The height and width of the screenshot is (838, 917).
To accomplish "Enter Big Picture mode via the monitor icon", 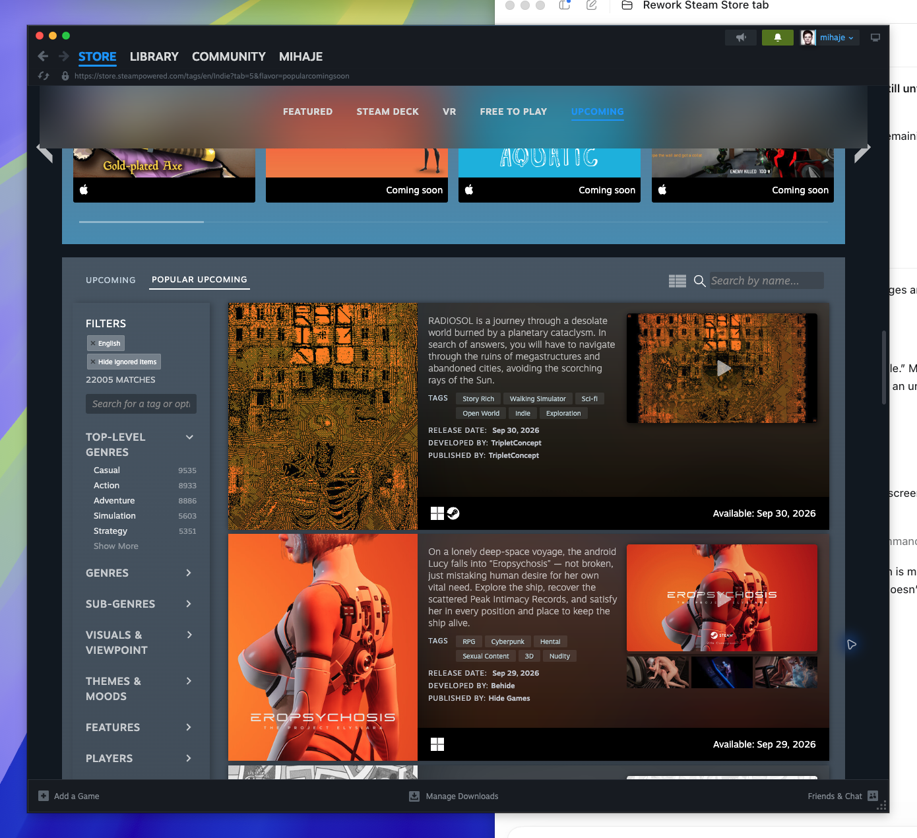I will pyautogui.click(x=875, y=38).
